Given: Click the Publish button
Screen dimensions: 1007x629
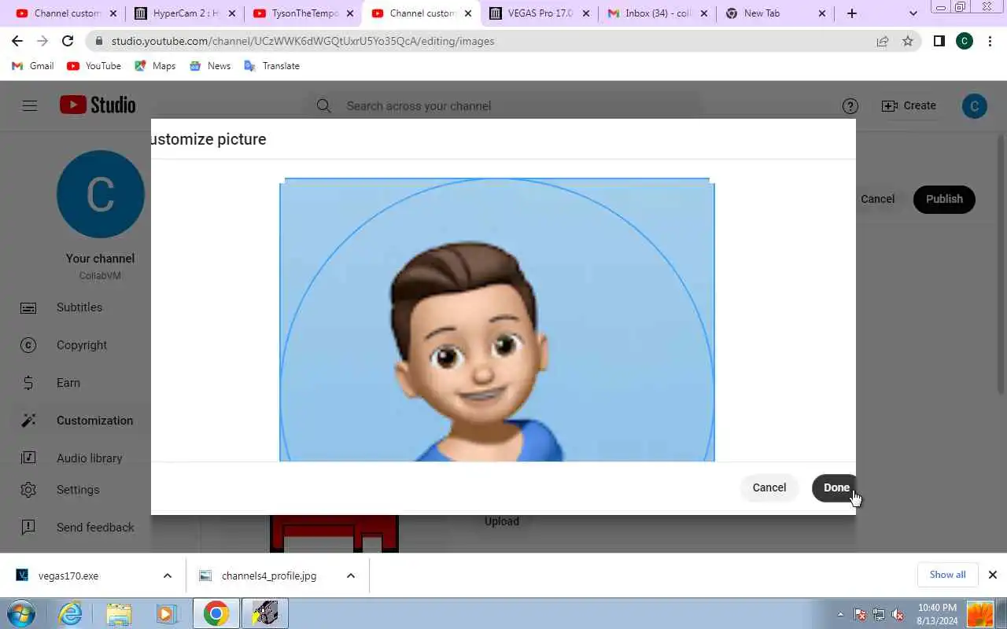Looking at the screenshot, I should (x=944, y=199).
